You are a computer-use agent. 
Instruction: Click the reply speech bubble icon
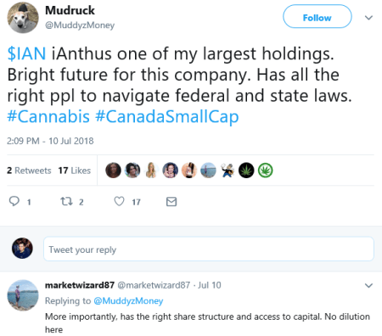click(x=14, y=201)
